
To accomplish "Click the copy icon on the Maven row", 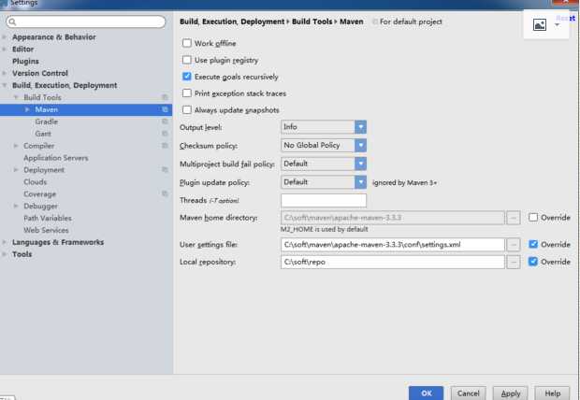I will click(165, 109).
